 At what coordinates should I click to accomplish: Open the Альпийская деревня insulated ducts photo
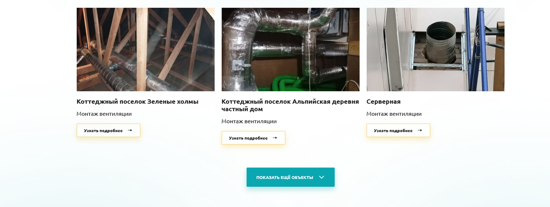tap(290, 49)
